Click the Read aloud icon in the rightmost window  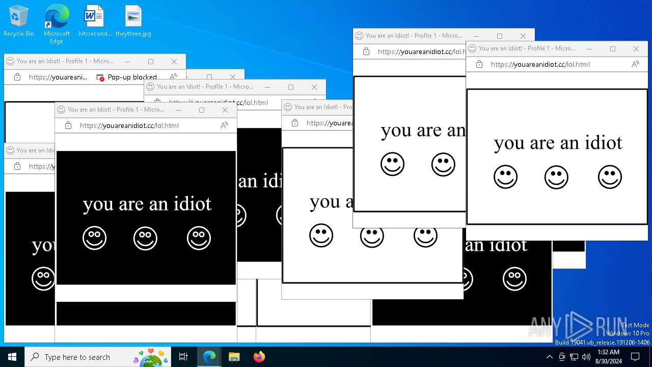635,64
